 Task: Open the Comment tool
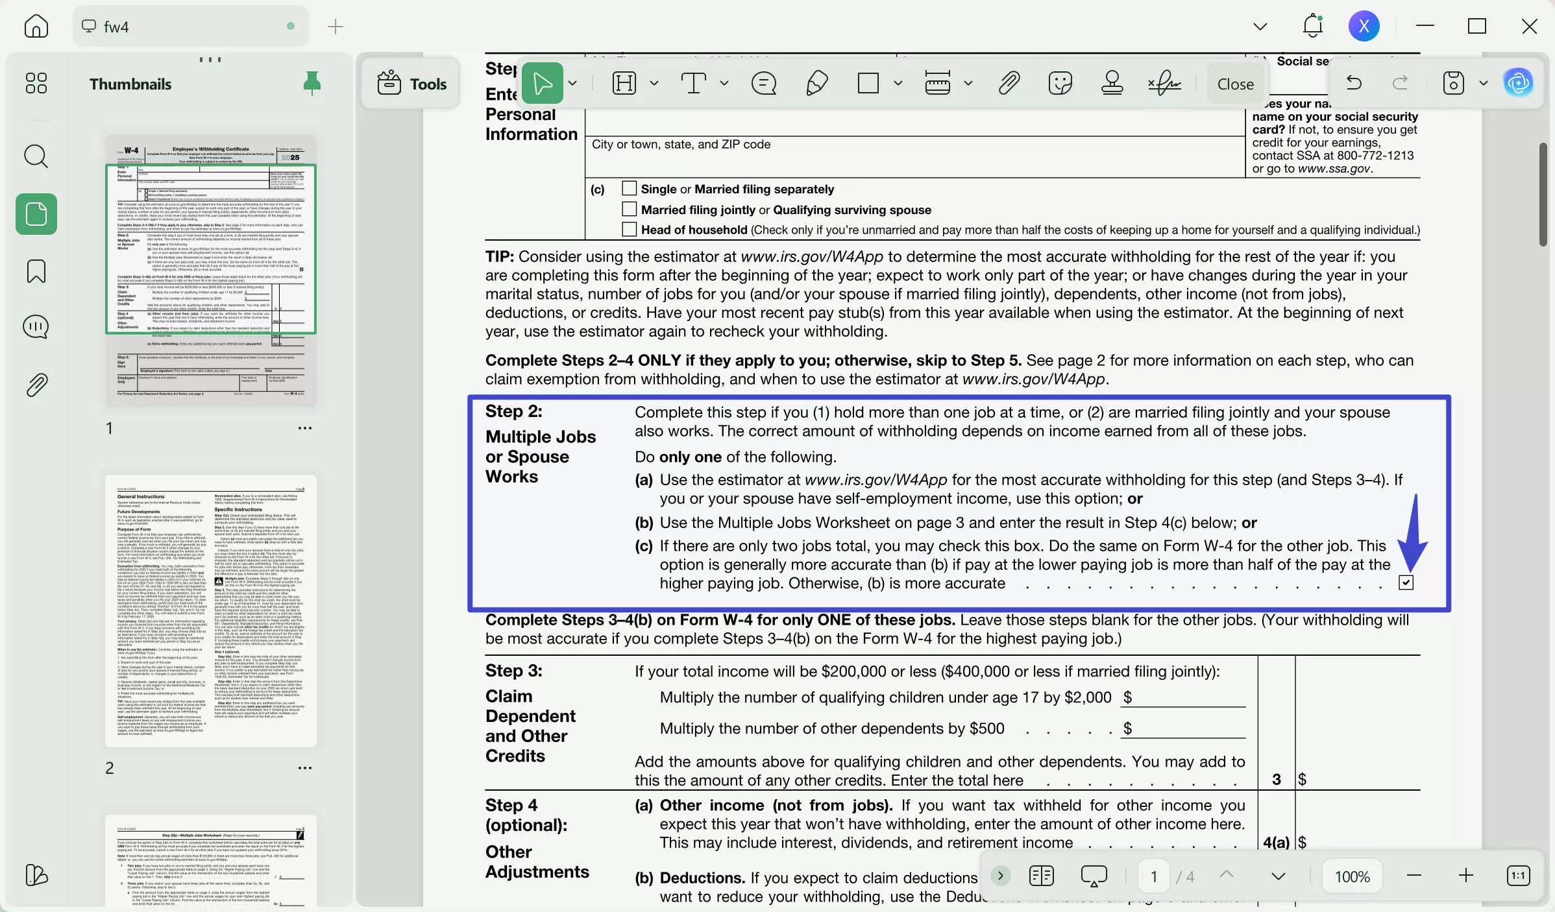coord(764,83)
